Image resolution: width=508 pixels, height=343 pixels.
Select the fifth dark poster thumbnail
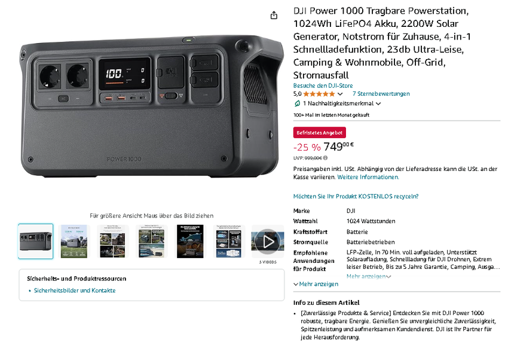190,241
